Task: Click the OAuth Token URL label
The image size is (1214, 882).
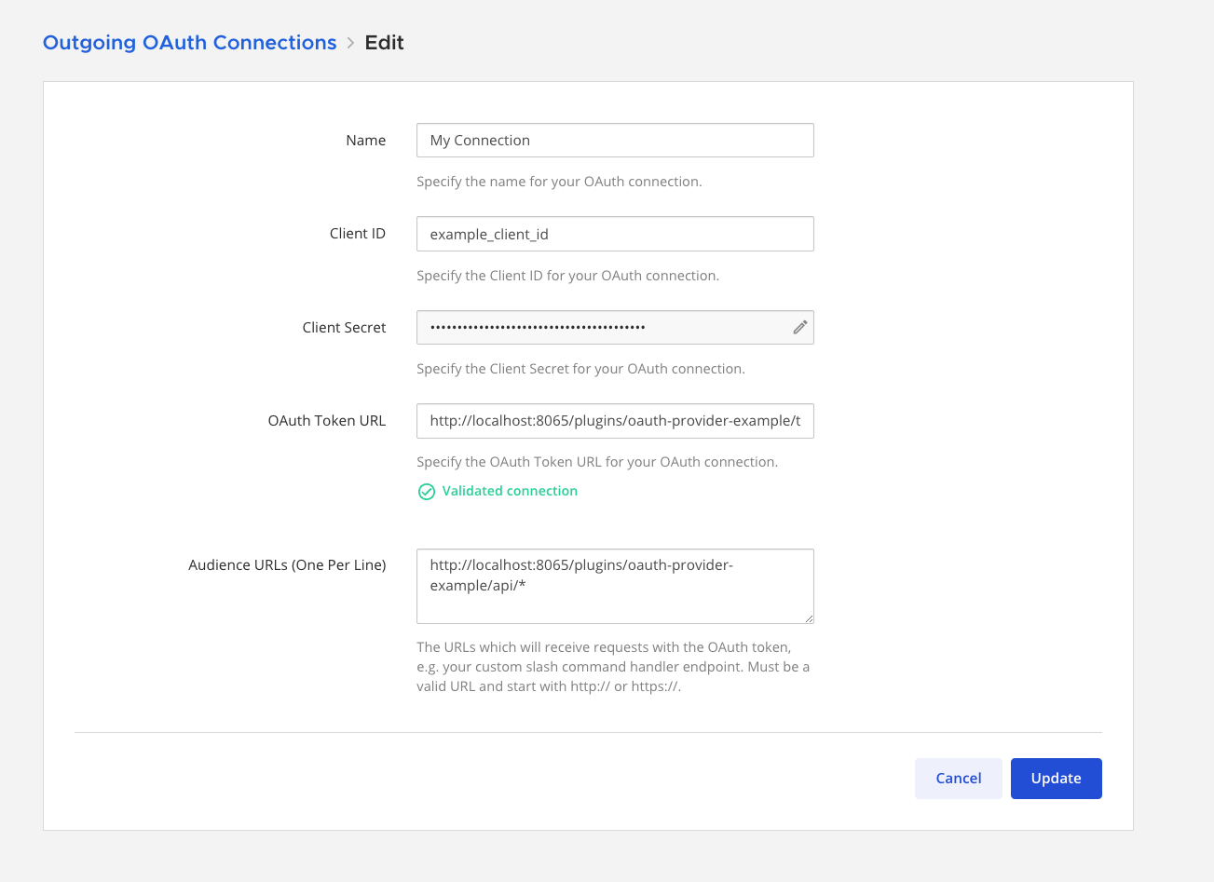Action: (326, 421)
